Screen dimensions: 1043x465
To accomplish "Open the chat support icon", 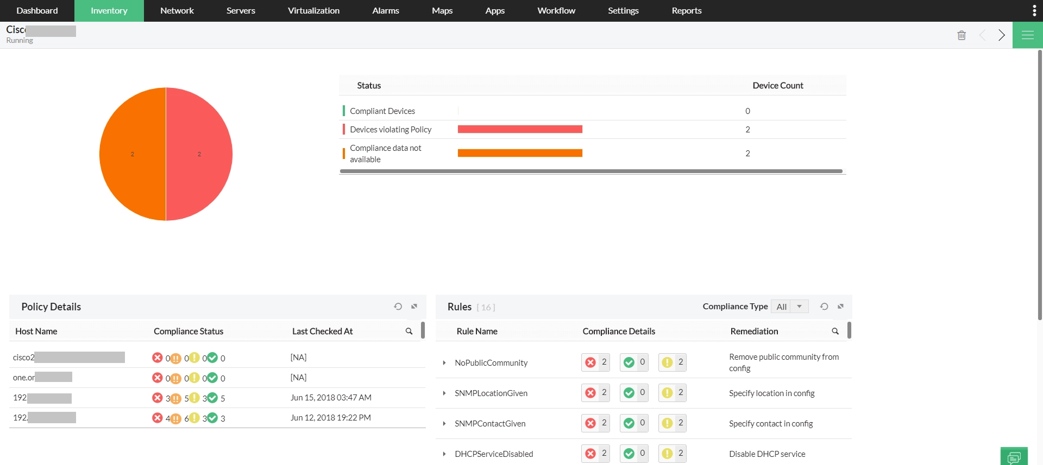I will pyautogui.click(x=1014, y=456).
